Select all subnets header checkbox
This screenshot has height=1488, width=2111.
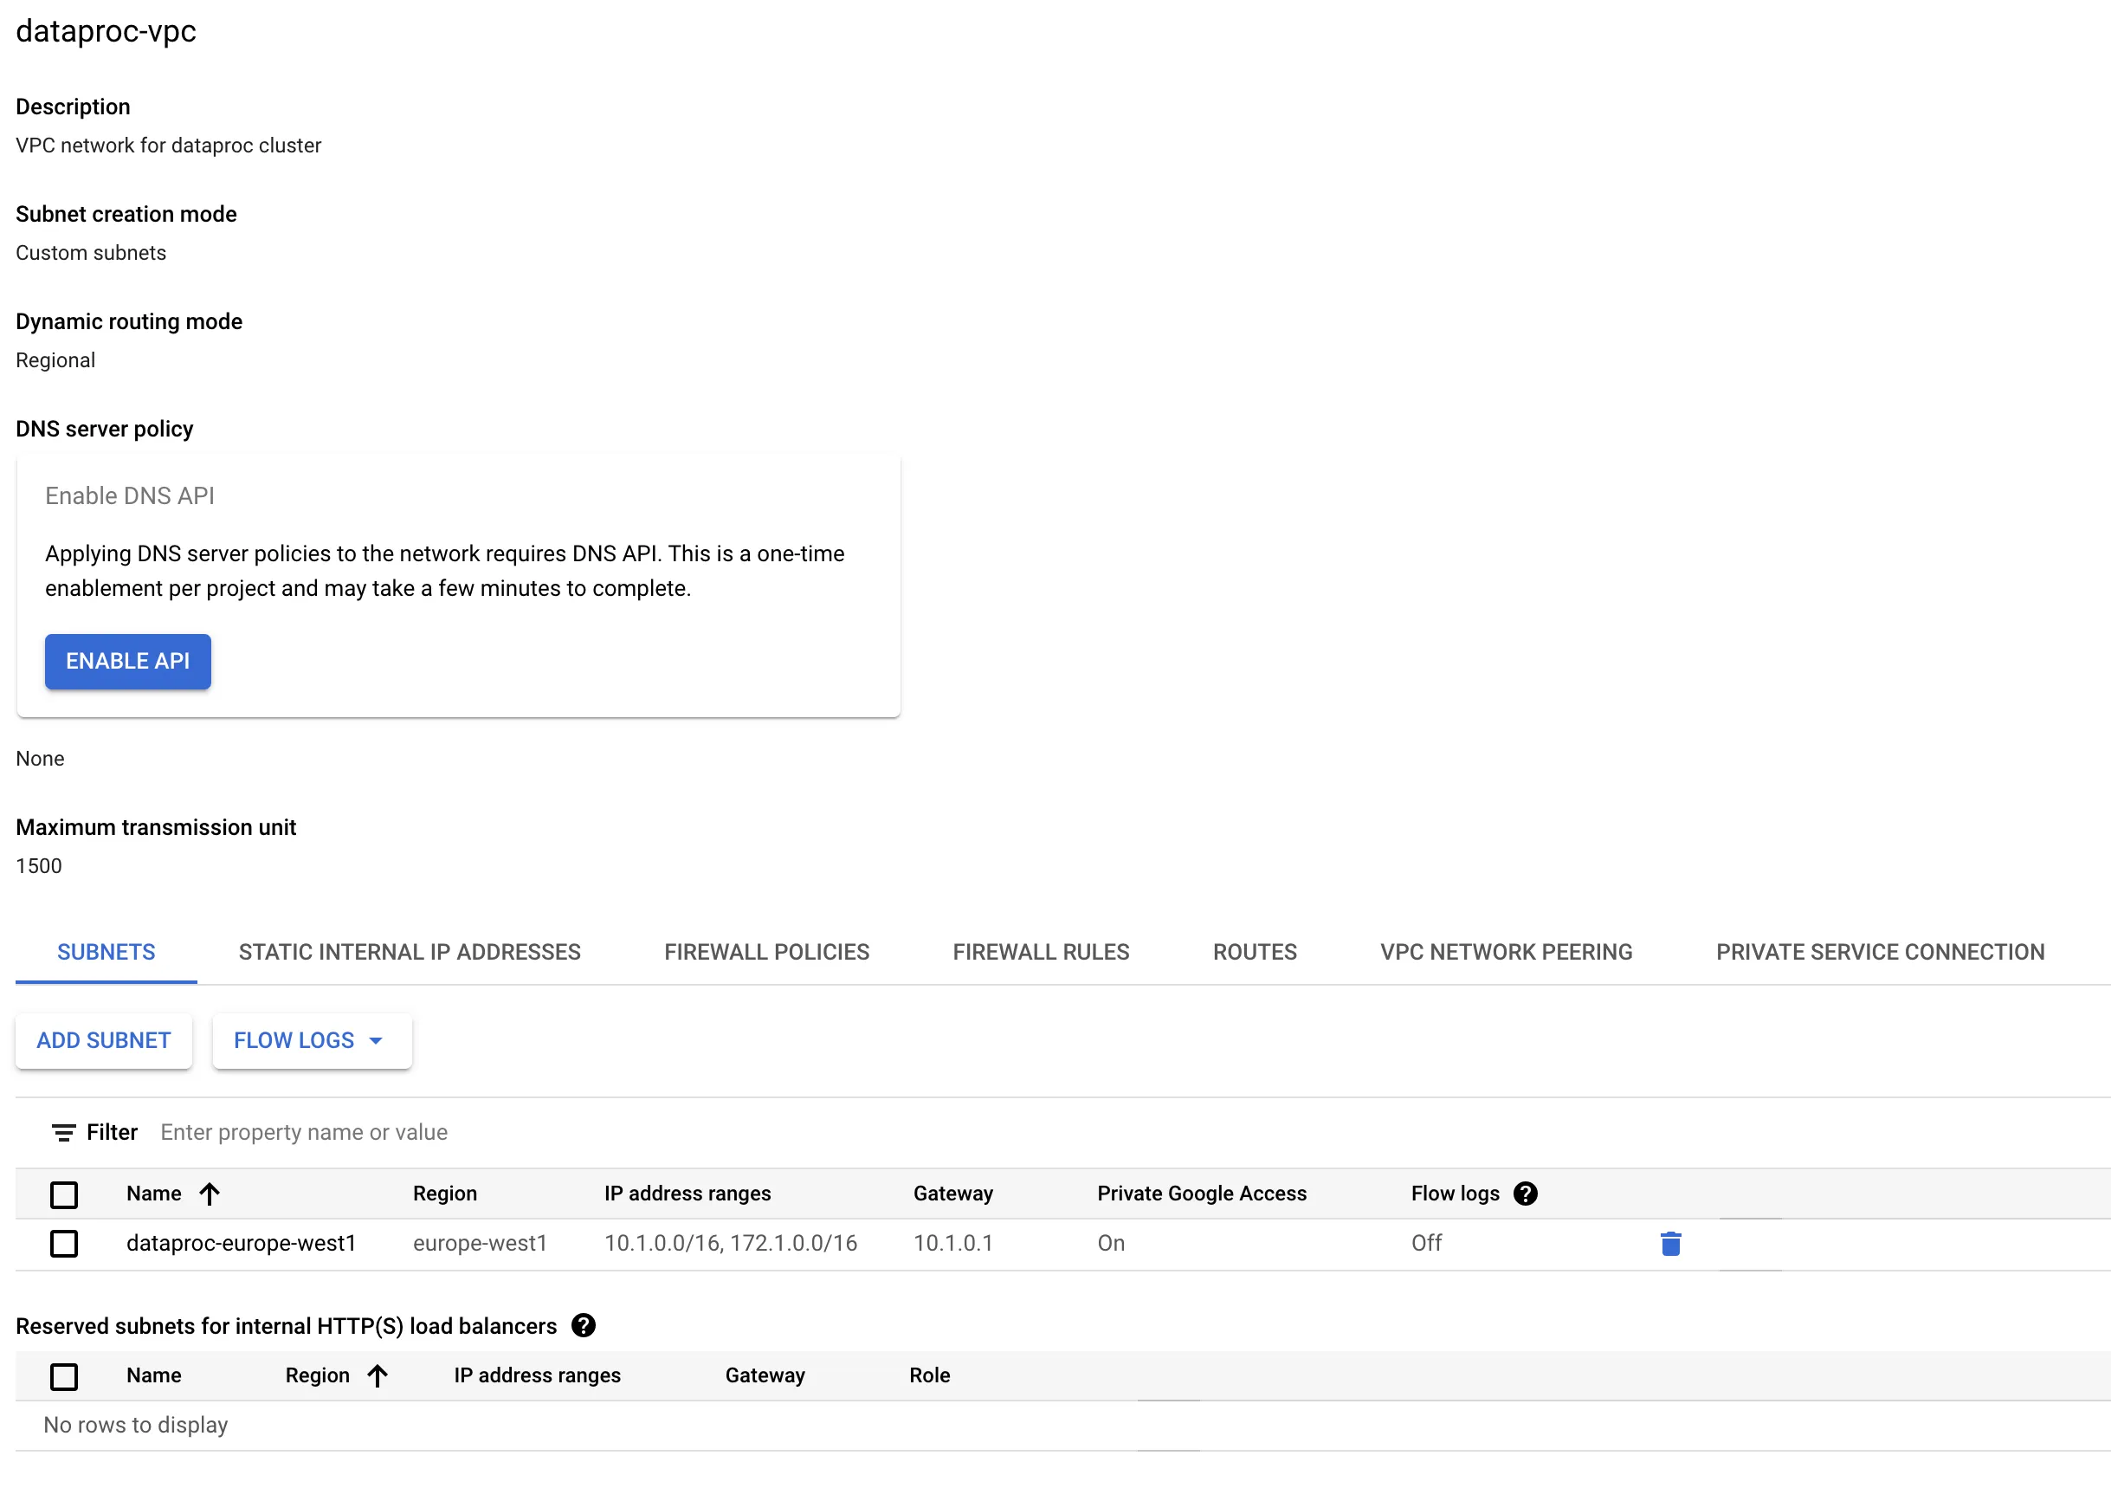(x=63, y=1194)
